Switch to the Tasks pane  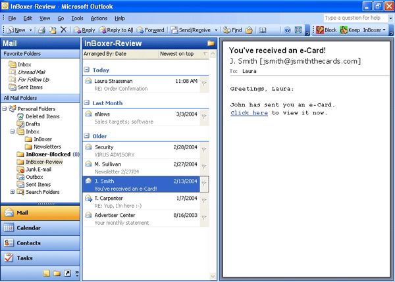[40, 258]
